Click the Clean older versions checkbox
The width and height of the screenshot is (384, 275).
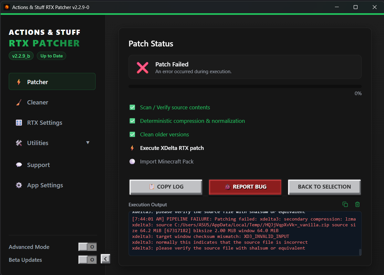tap(132, 134)
